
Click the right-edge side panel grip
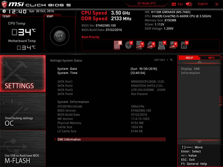(x=220, y=101)
